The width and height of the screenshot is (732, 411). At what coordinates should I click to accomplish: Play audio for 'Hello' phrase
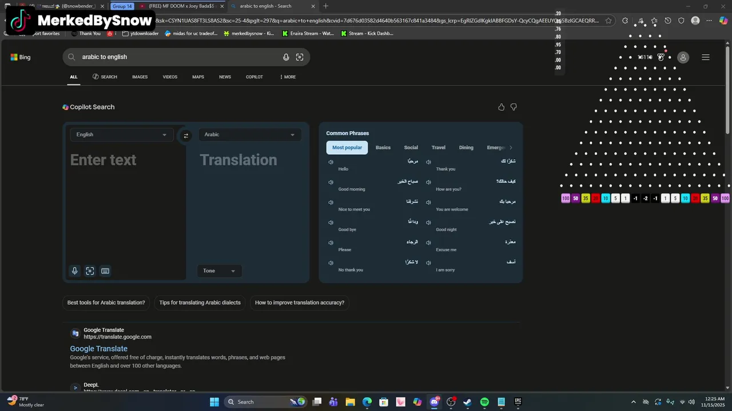click(331, 162)
